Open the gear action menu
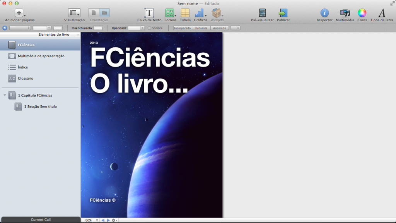 [x=114, y=220]
